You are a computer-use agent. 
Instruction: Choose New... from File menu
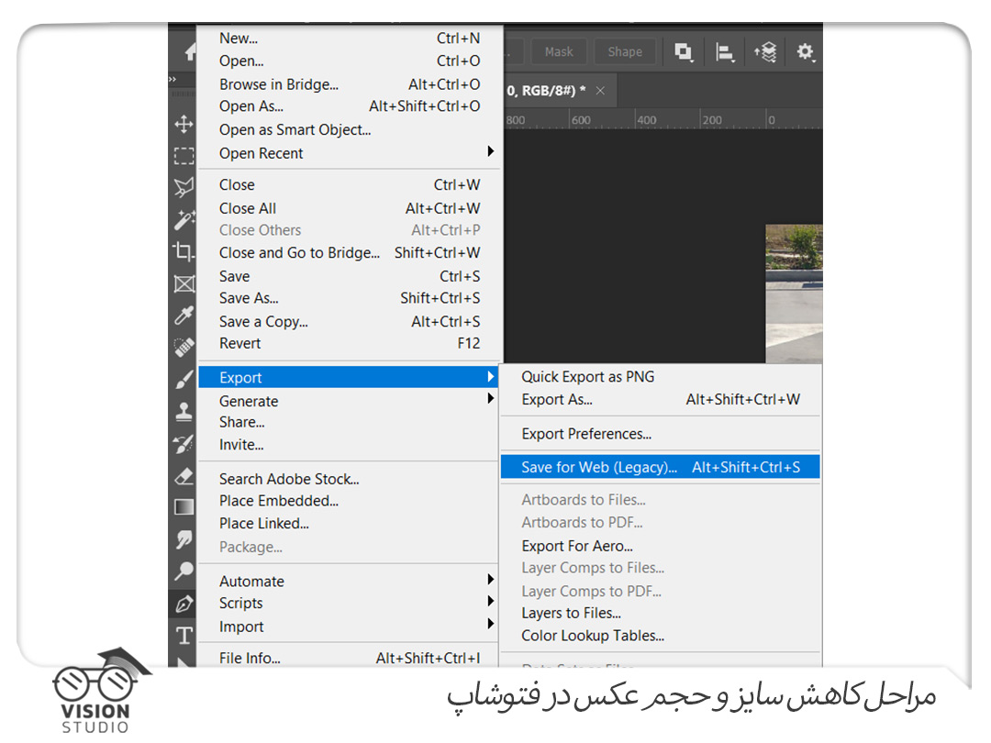tap(350, 38)
